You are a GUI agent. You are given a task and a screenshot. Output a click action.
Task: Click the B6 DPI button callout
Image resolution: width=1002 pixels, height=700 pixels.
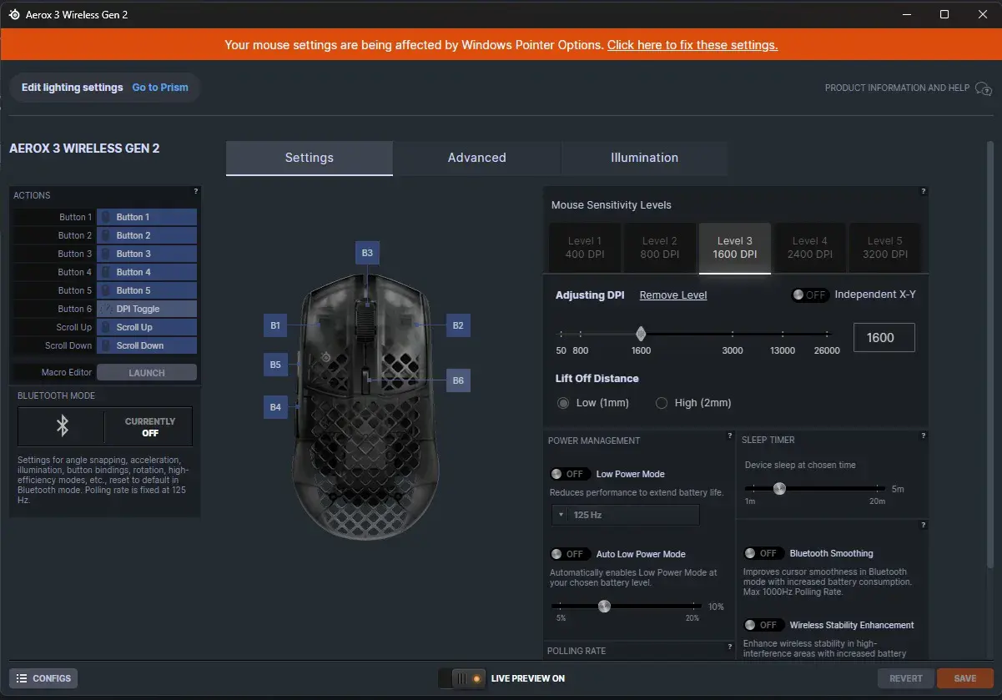pos(458,380)
